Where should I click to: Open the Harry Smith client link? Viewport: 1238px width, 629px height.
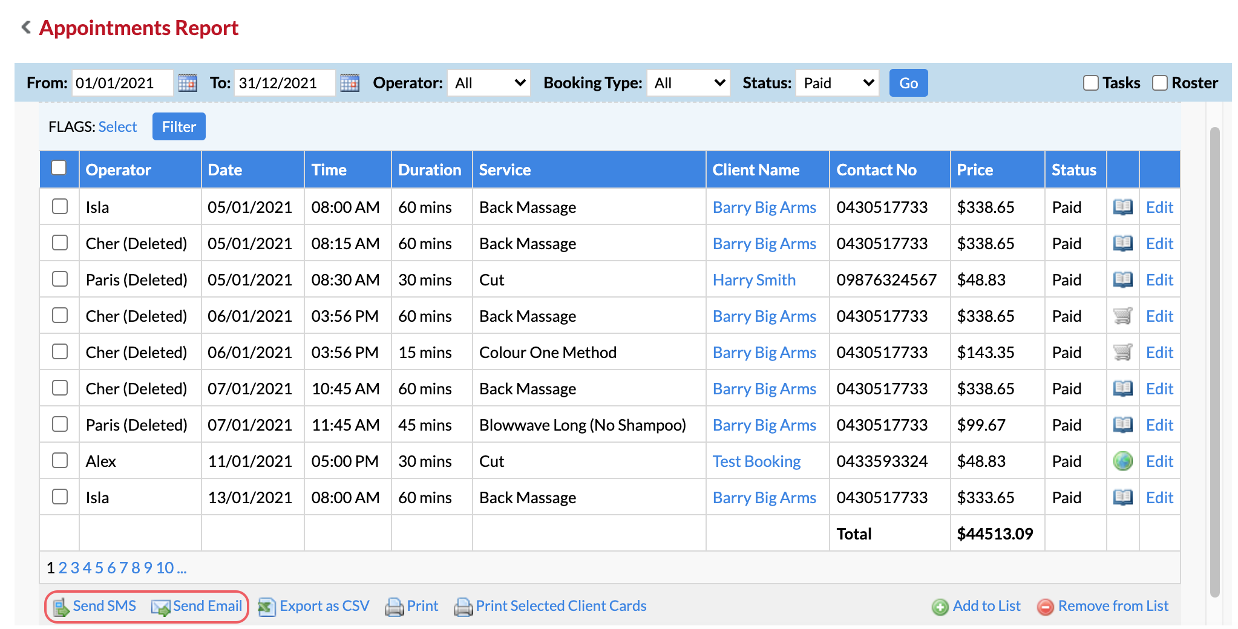(754, 280)
